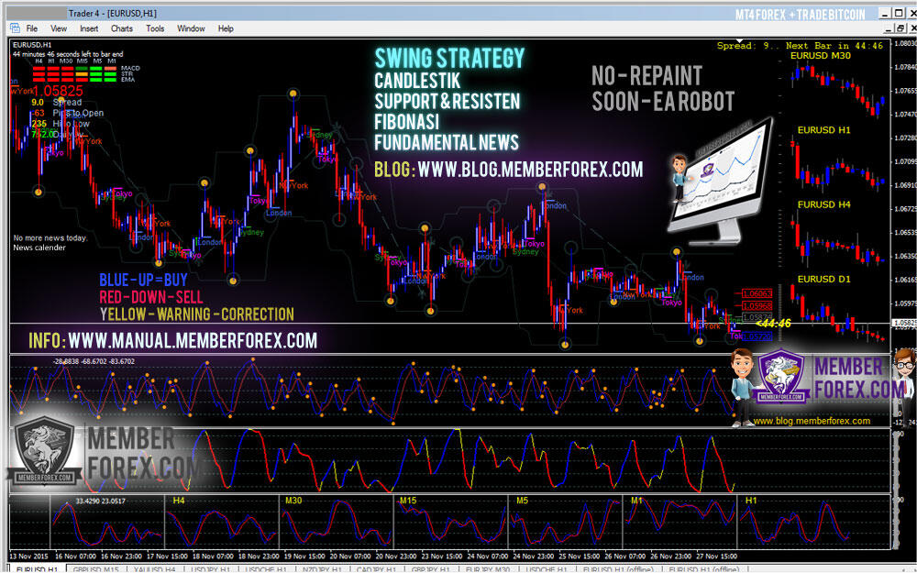Click '44 minutes 46 seconds left to bar end'
Screen dimensions: 917x573
[68, 54]
